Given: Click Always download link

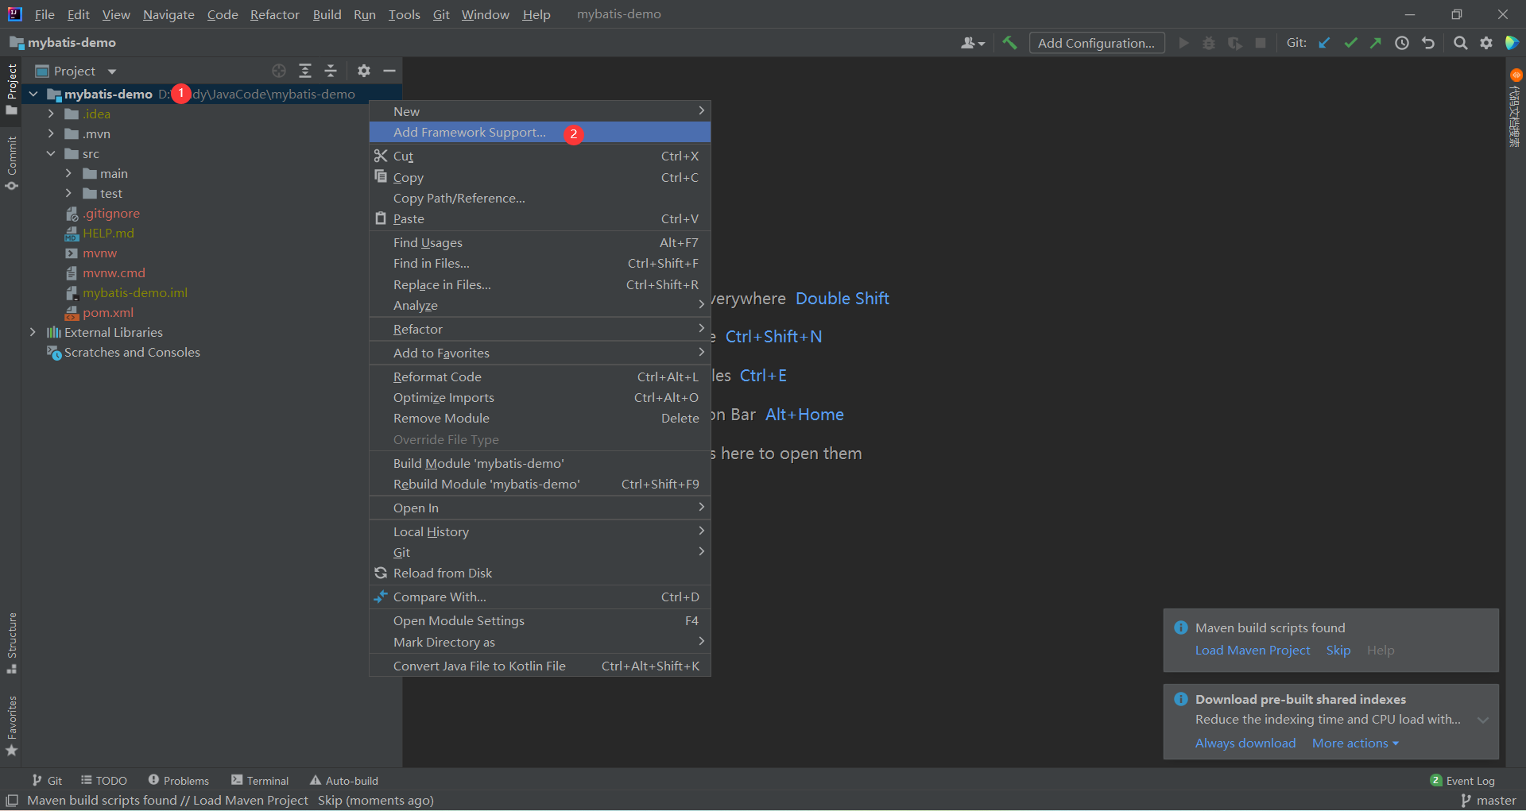Looking at the screenshot, I should click(1245, 743).
